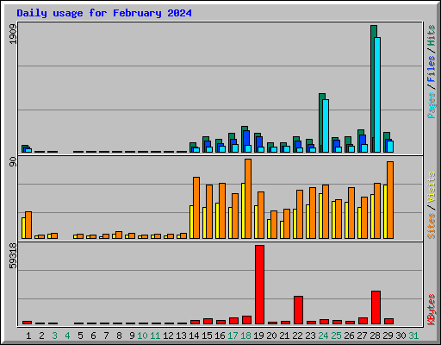Screen dimensions: 441x345
Task: Click the orange sites bar for day 14
Action: [x=196, y=208]
